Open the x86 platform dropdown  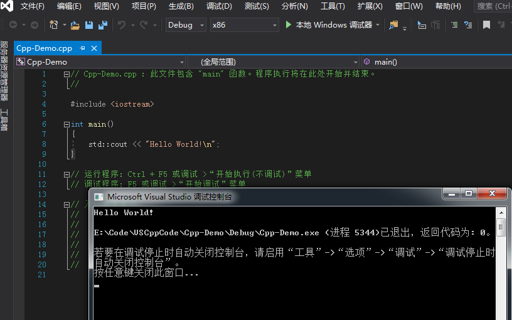[x=244, y=25]
